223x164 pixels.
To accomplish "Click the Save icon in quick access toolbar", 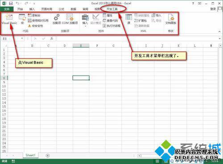I will tap(11, 3).
